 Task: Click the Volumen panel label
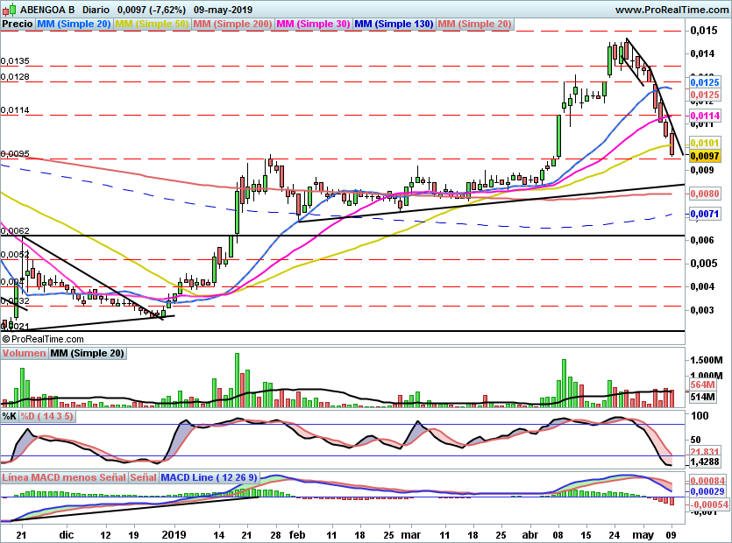point(24,354)
